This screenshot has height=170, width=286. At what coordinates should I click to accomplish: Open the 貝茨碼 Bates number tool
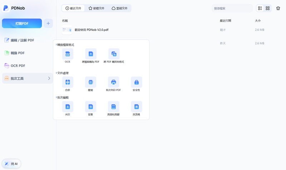(137, 106)
